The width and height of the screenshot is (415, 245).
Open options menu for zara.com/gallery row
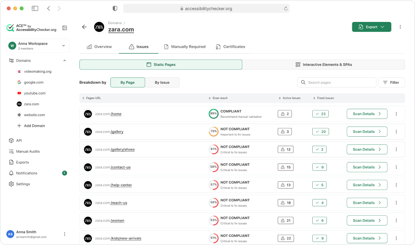coord(396,132)
